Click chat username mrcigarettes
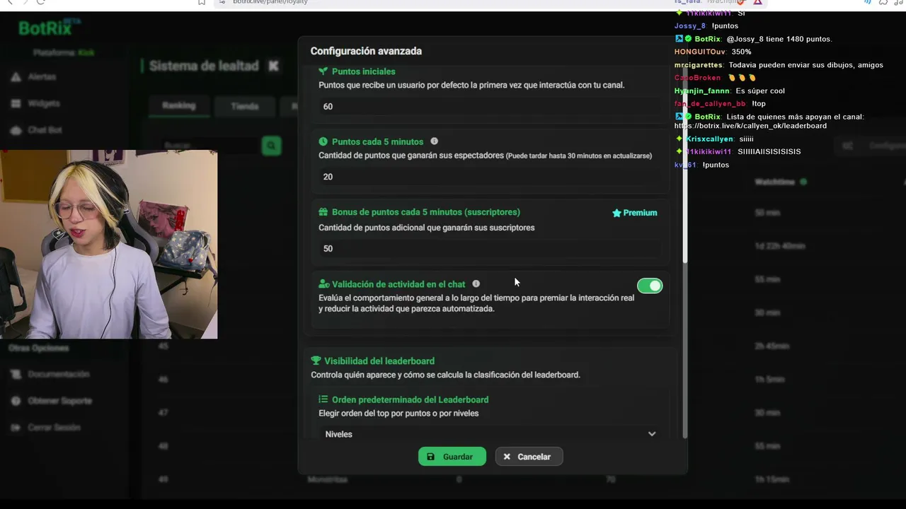Viewport: 906px width, 509px height. tap(699, 65)
